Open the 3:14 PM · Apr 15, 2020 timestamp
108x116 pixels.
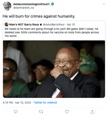point(17,102)
